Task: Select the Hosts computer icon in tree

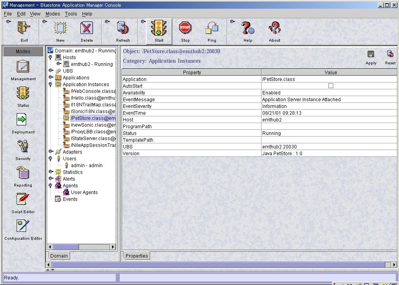Action: click(58, 57)
